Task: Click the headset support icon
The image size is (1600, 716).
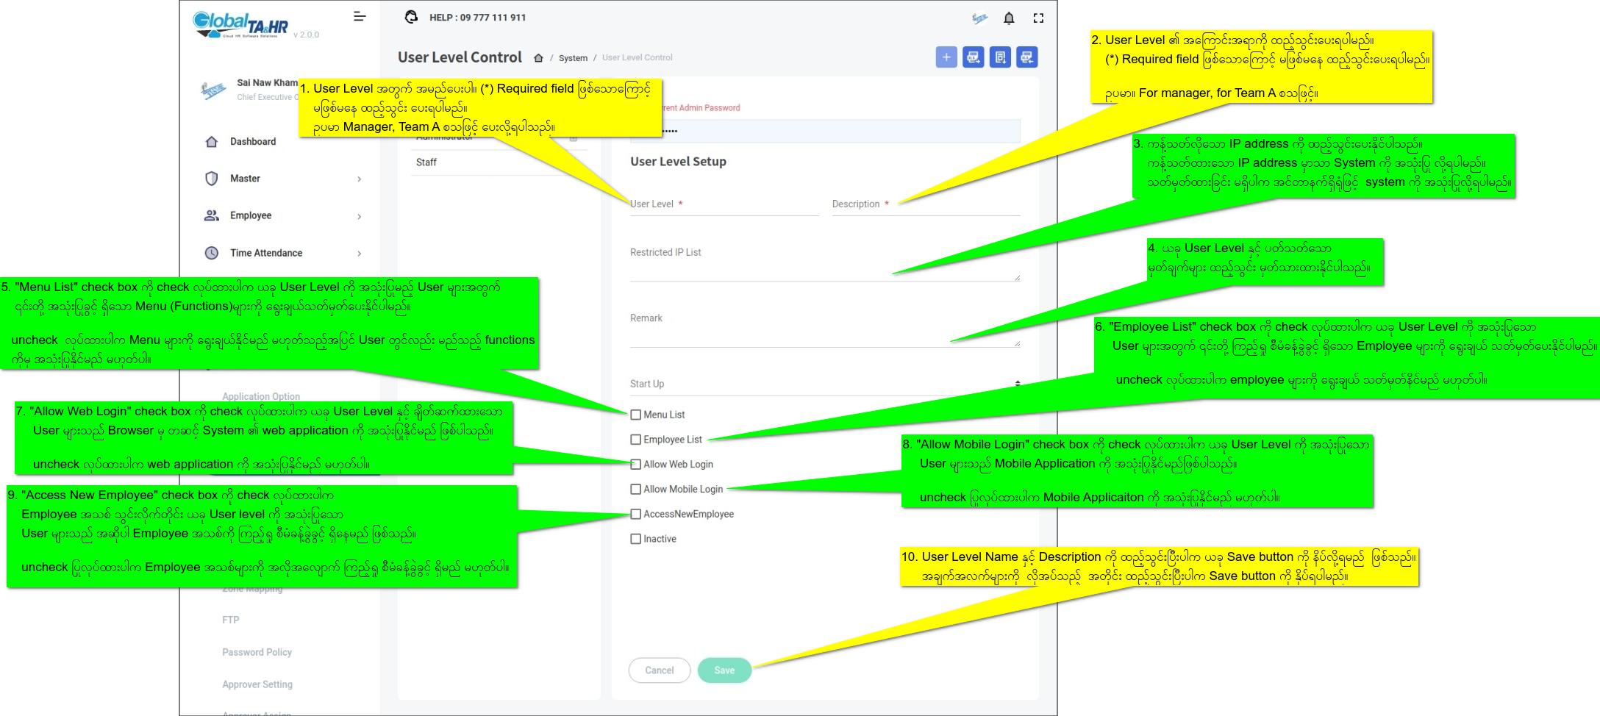Action: (x=411, y=17)
